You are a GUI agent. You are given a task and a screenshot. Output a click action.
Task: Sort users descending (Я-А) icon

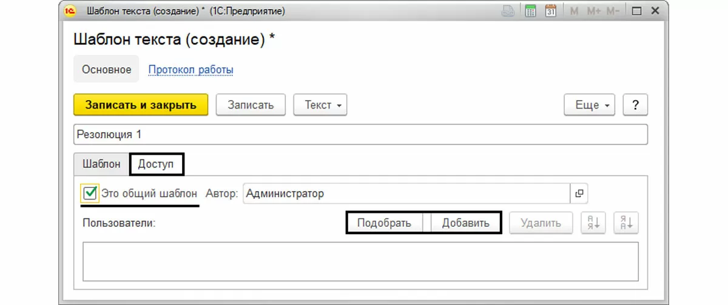click(x=625, y=223)
